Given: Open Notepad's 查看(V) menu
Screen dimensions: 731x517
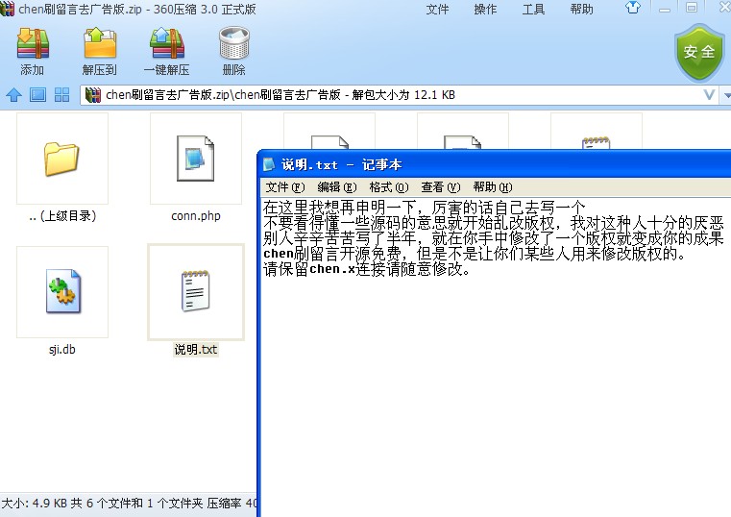Looking at the screenshot, I should 440,187.
